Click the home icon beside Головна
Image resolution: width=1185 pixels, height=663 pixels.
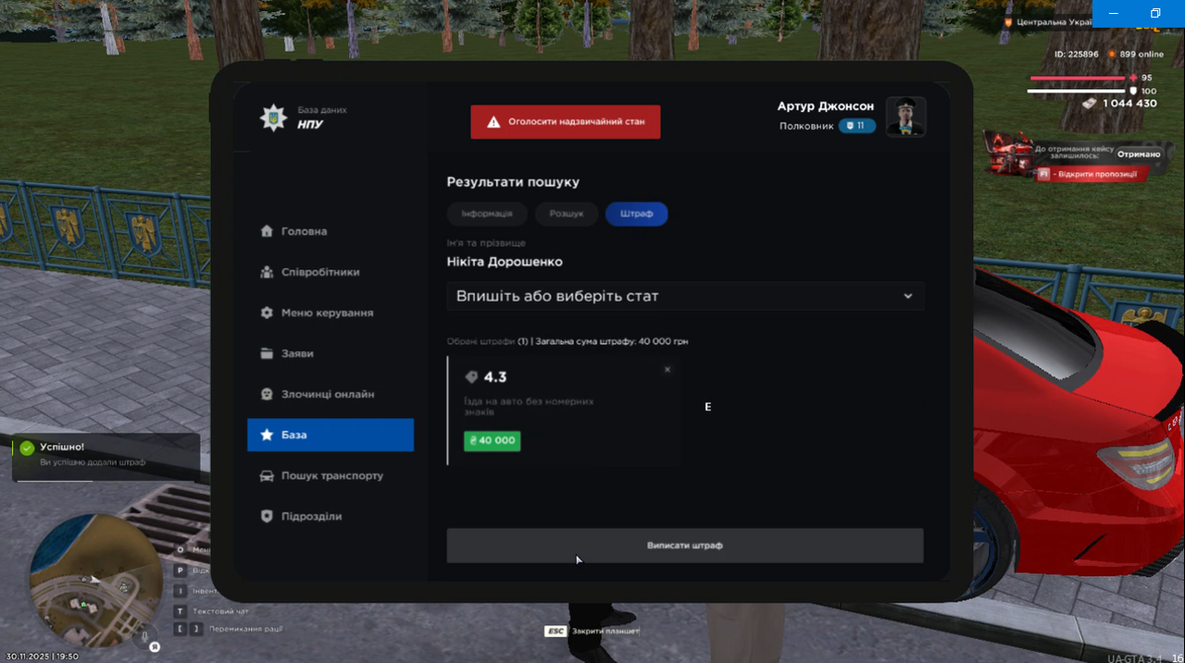coord(267,231)
